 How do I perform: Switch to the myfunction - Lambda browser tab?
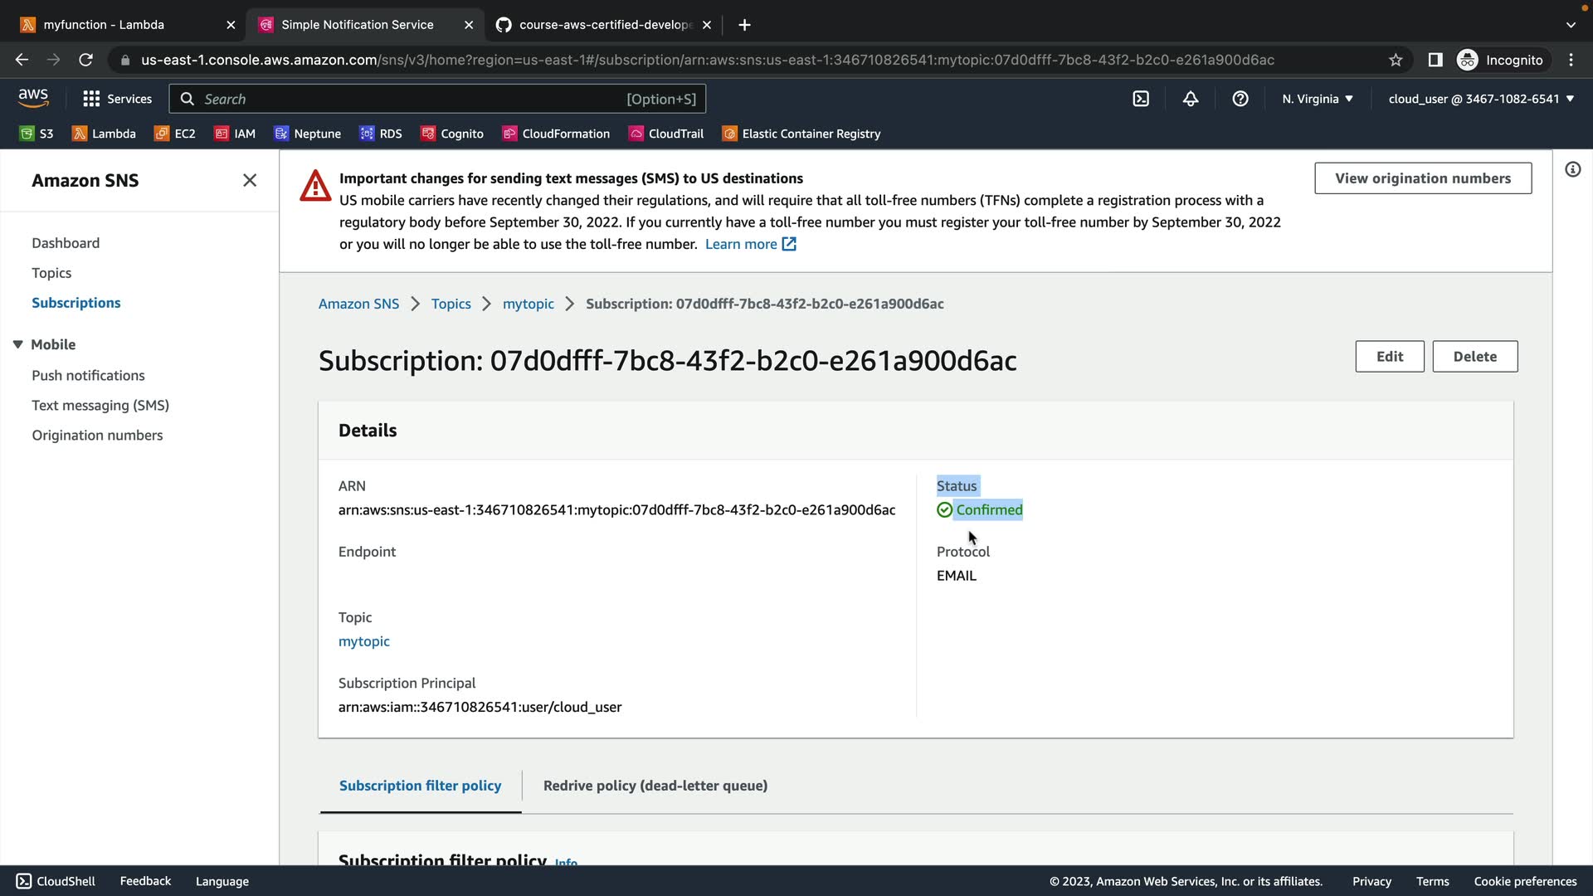(104, 25)
